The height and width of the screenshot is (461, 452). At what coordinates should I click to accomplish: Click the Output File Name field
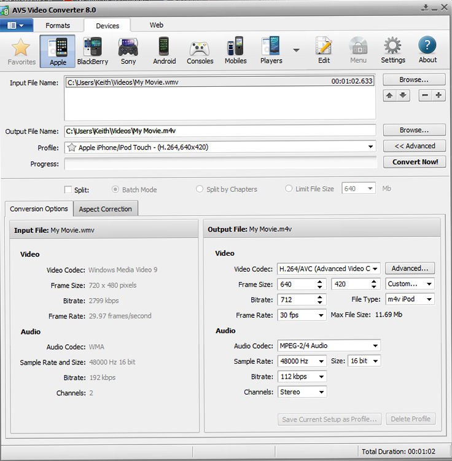pos(220,131)
